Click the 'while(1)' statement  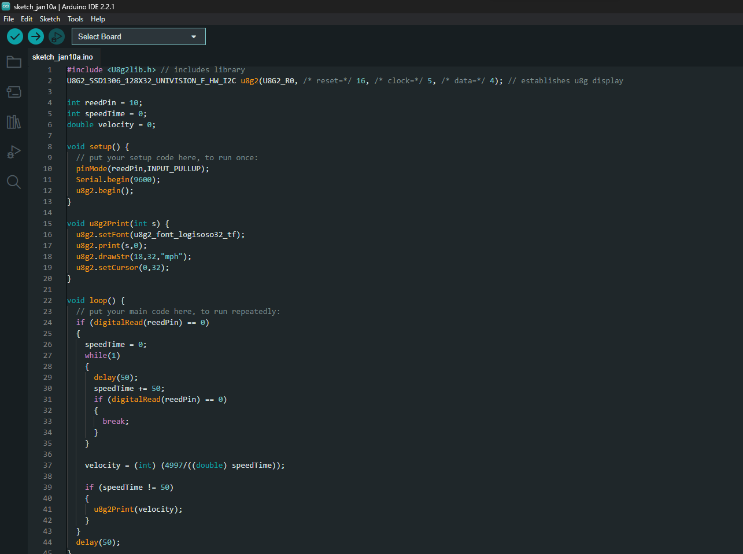102,355
